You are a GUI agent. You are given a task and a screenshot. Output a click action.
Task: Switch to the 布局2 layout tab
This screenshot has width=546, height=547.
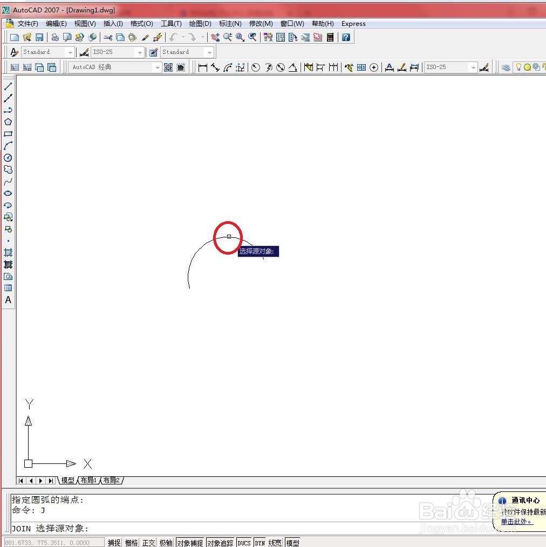[111, 480]
